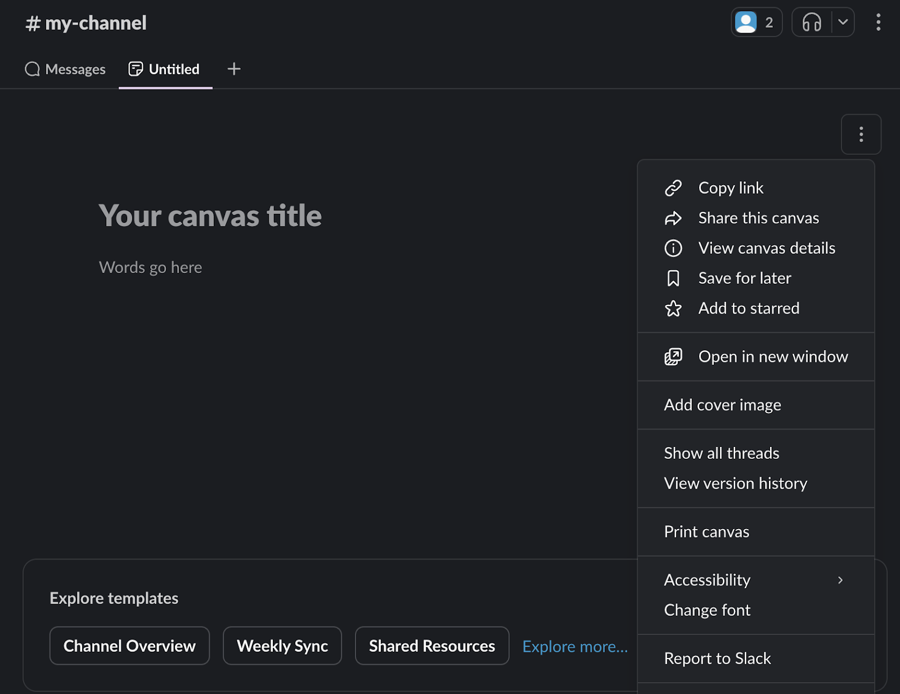
Task: Follow the Explore more... link
Action: pyautogui.click(x=575, y=647)
